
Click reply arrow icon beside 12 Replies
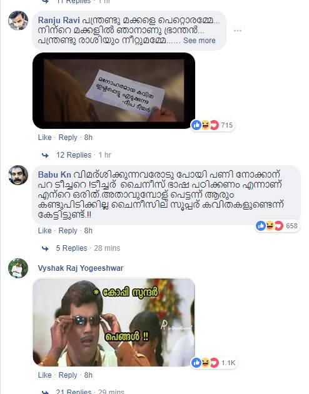click(45, 155)
